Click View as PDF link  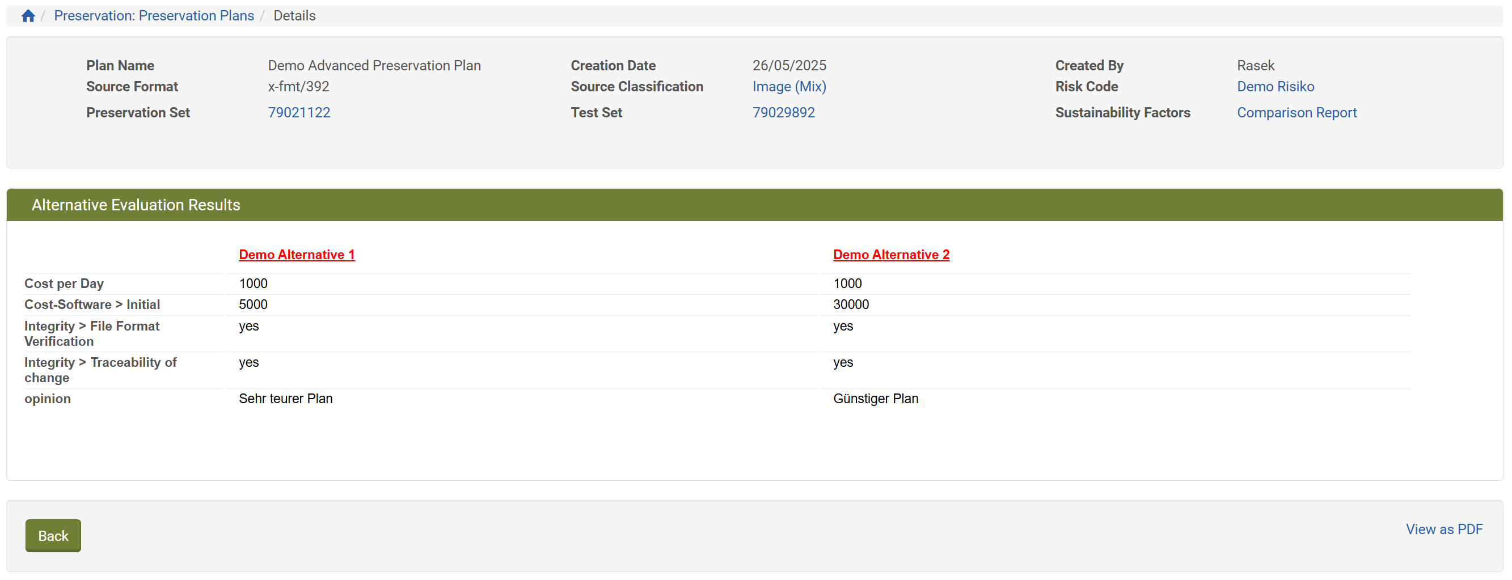tap(1443, 529)
